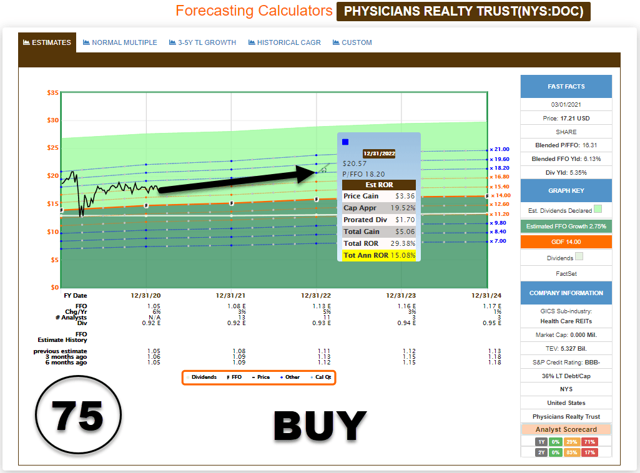The width and height of the screenshot is (640, 473).
Task: Switch to the NORMAL MULTIPLE tab
Action: (120, 42)
